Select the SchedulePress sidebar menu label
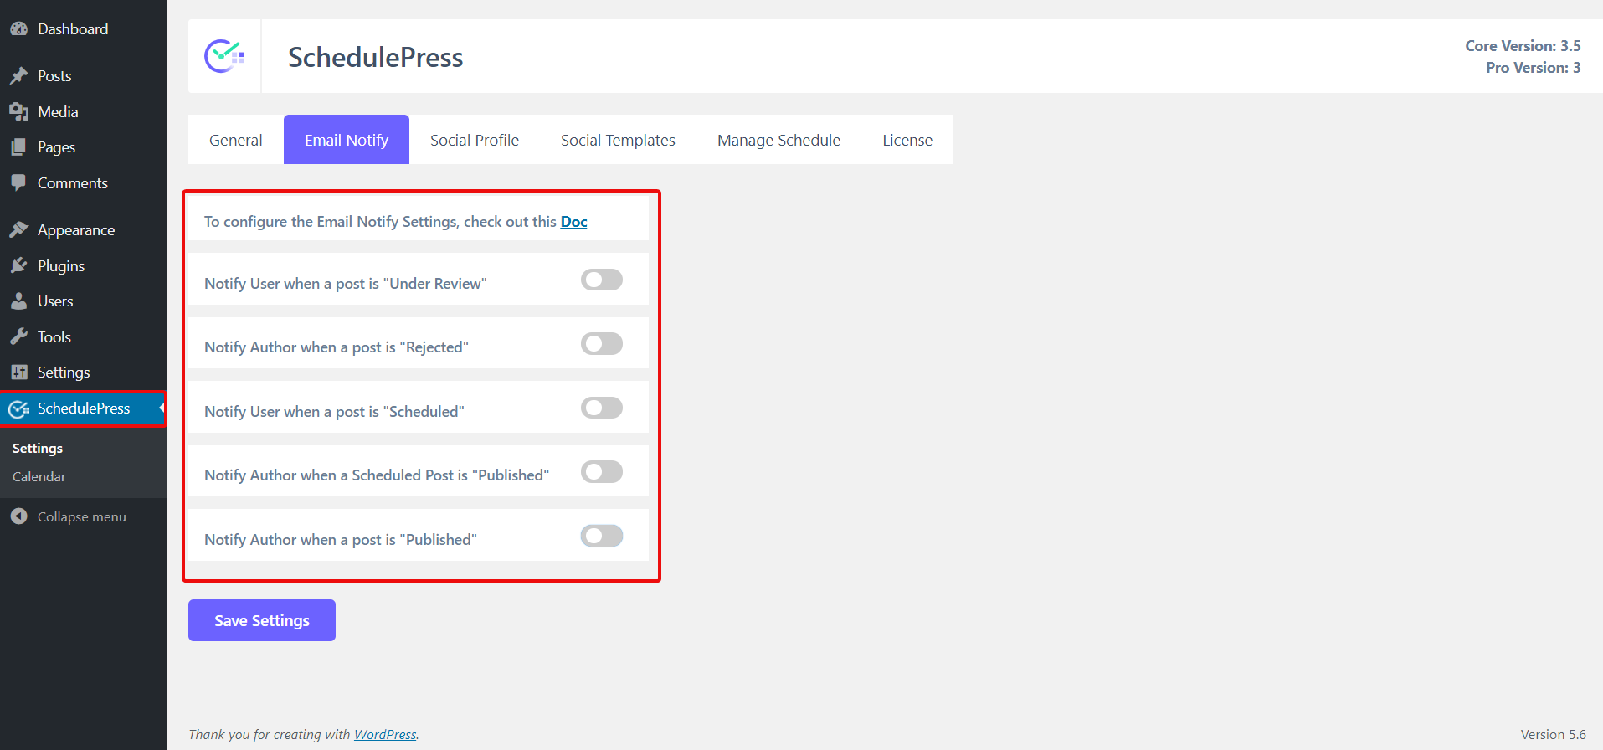Viewport: 1603px width, 750px height. click(84, 408)
